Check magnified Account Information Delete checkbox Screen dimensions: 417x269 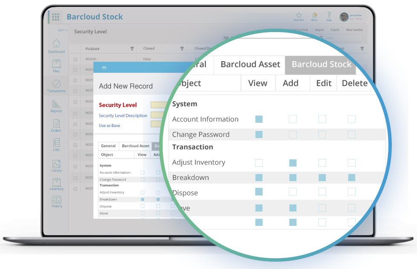point(352,119)
